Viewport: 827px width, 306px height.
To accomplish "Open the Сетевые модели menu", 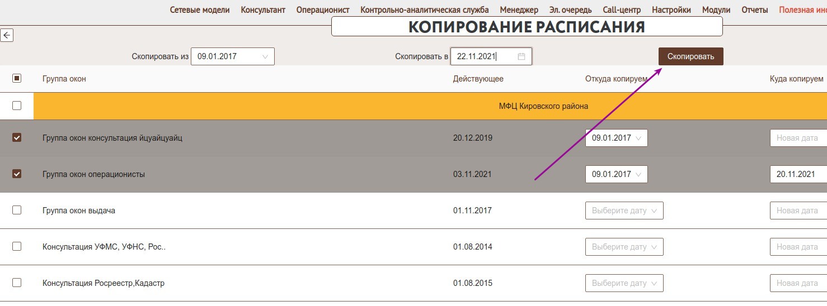I will click(200, 10).
